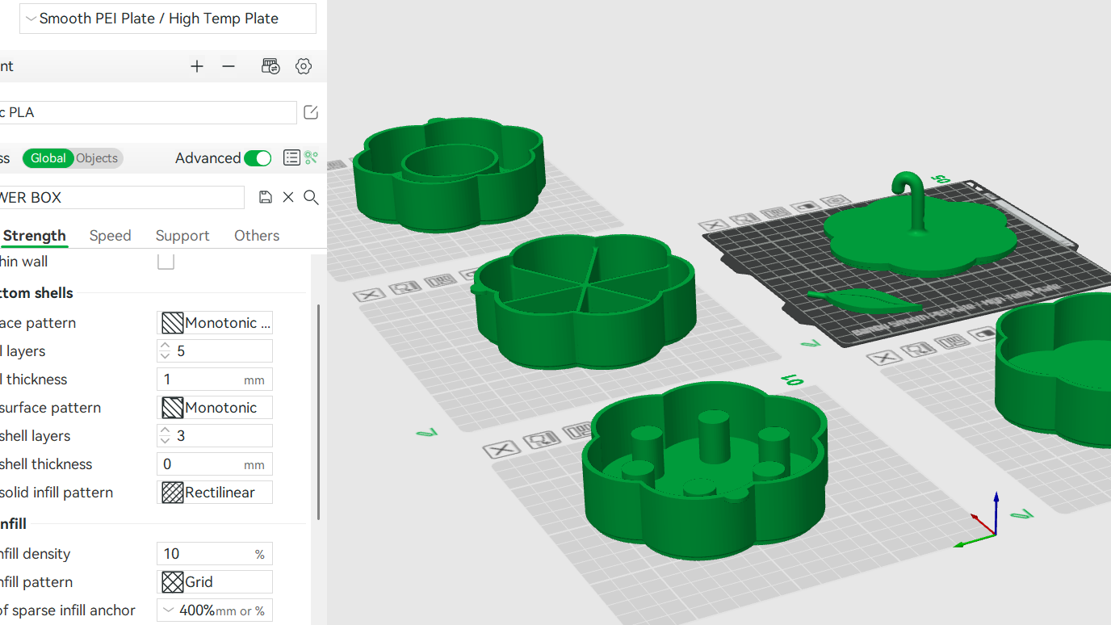Remove the plate with the cylinder-post box
This screenshot has height=625, width=1111.
coord(501,449)
